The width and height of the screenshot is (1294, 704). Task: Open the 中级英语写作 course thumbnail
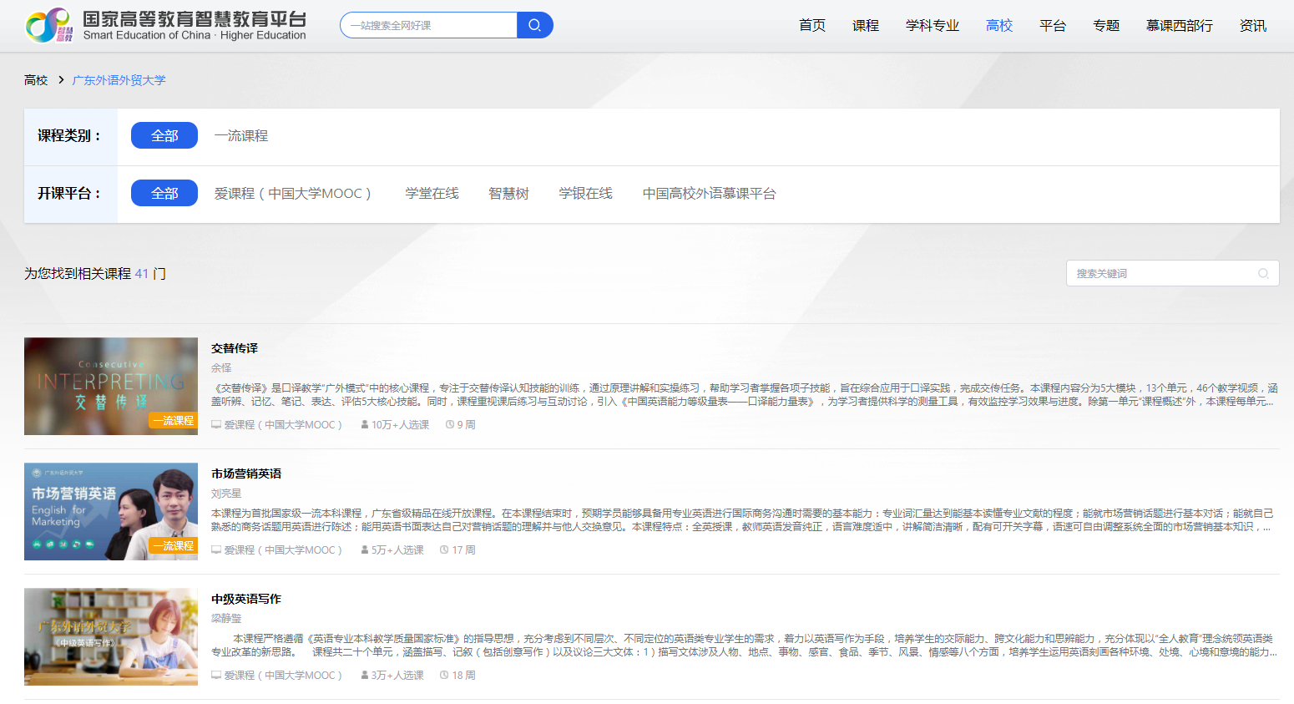(111, 636)
